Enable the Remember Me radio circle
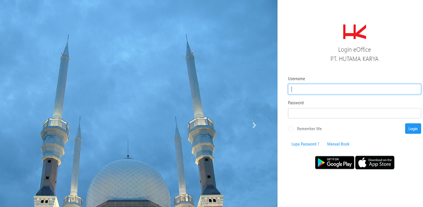This screenshot has width=423, height=207. (291, 129)
